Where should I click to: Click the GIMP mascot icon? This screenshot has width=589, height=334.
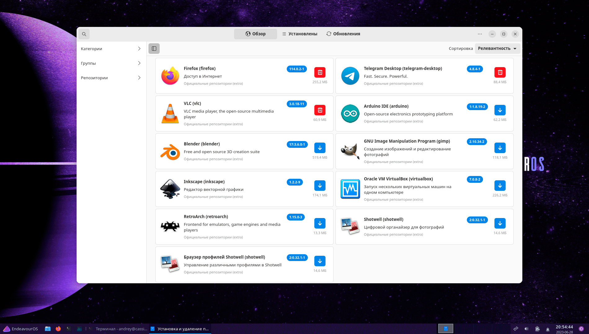[x=350, y=151]
